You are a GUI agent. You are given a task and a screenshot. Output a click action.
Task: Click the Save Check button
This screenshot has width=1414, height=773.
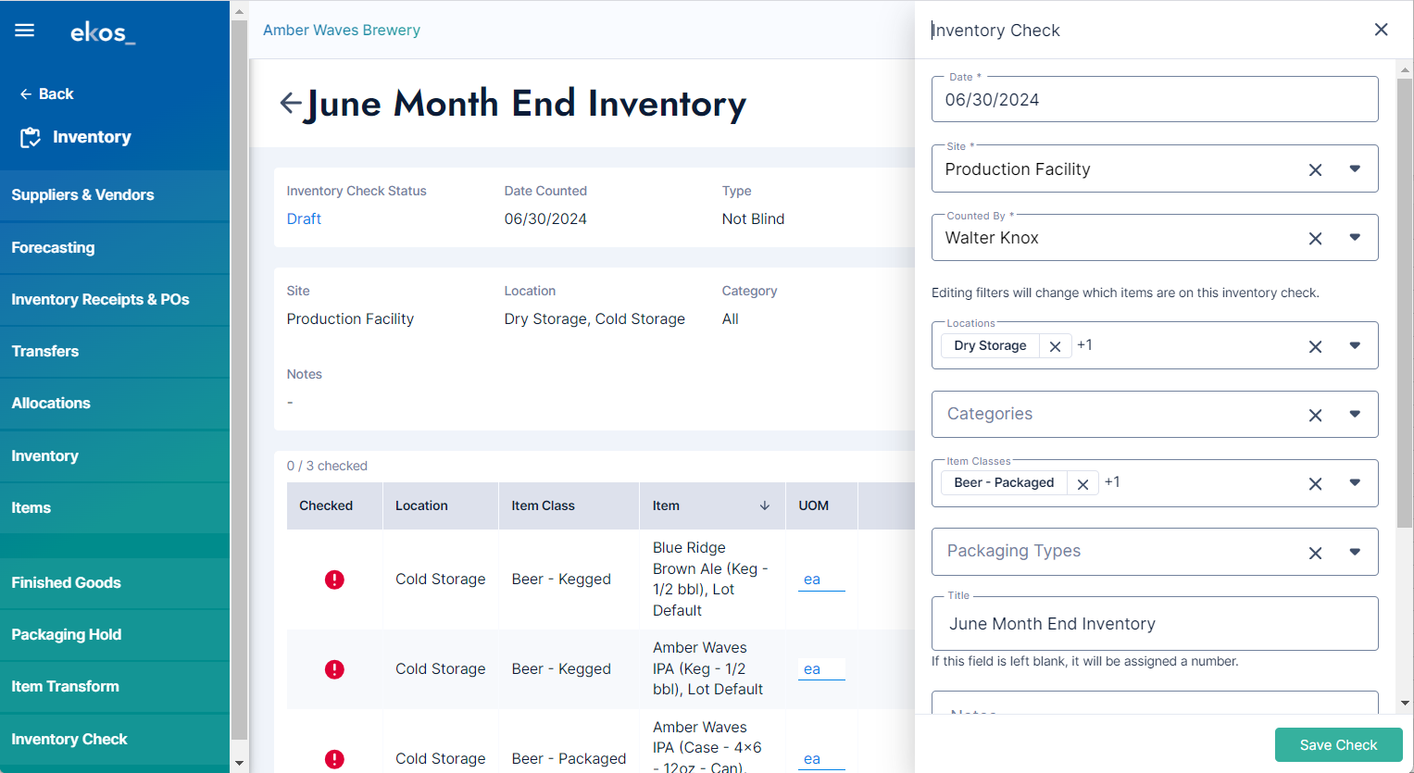[1338, 745]
